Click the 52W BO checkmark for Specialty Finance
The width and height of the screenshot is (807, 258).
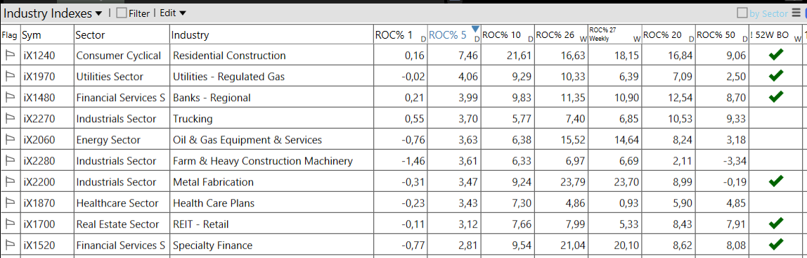(x=775, y=244)
